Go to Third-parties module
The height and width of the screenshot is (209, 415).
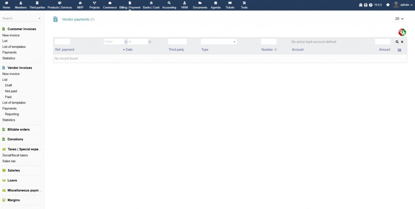[x=37, y=5]
